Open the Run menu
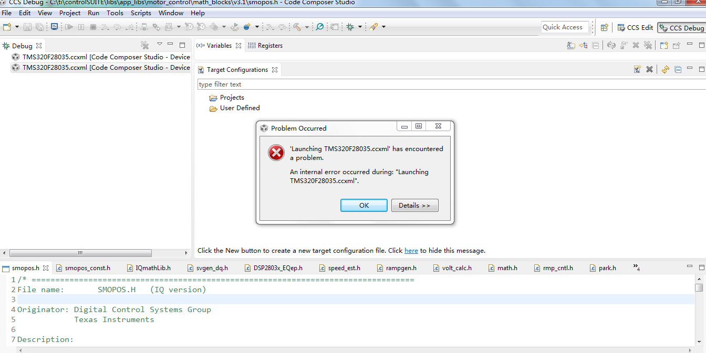Viewport: 706px width, 353px height. coord(94,13)
